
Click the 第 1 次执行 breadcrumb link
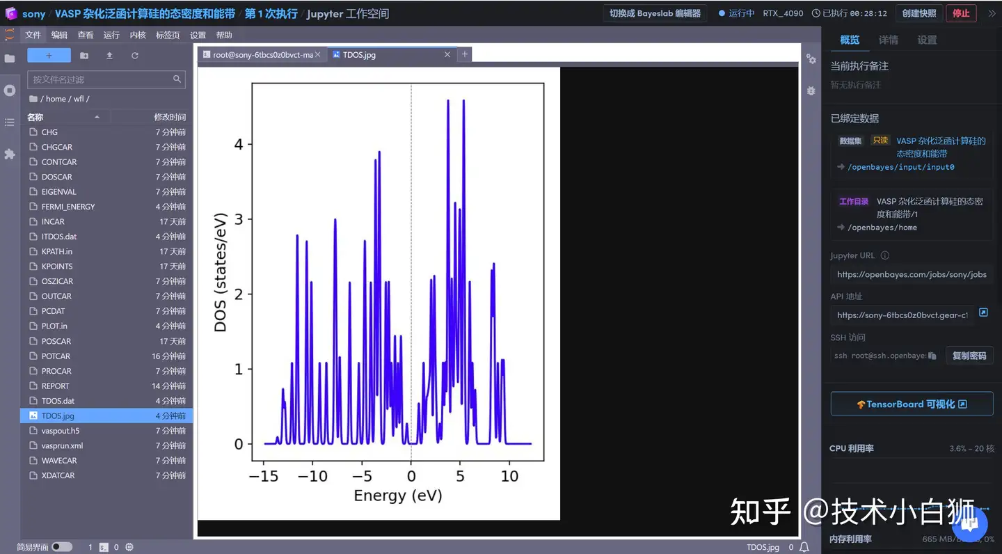271,14
